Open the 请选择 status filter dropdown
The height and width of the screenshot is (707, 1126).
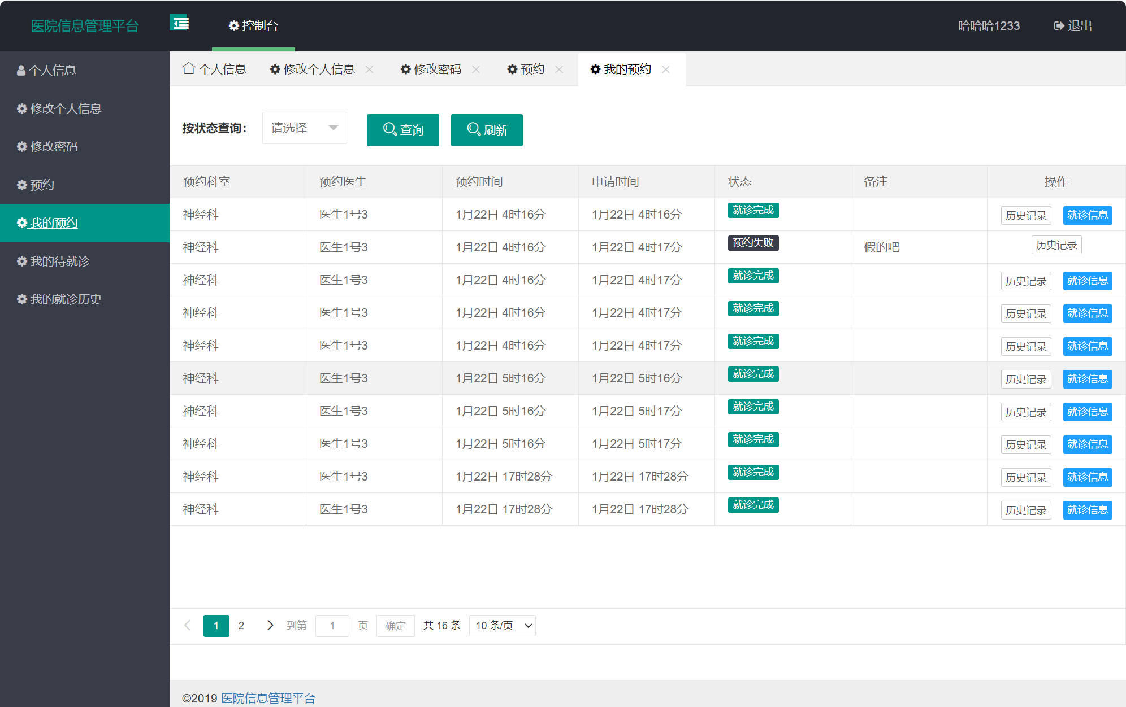(x=304, y=128)
